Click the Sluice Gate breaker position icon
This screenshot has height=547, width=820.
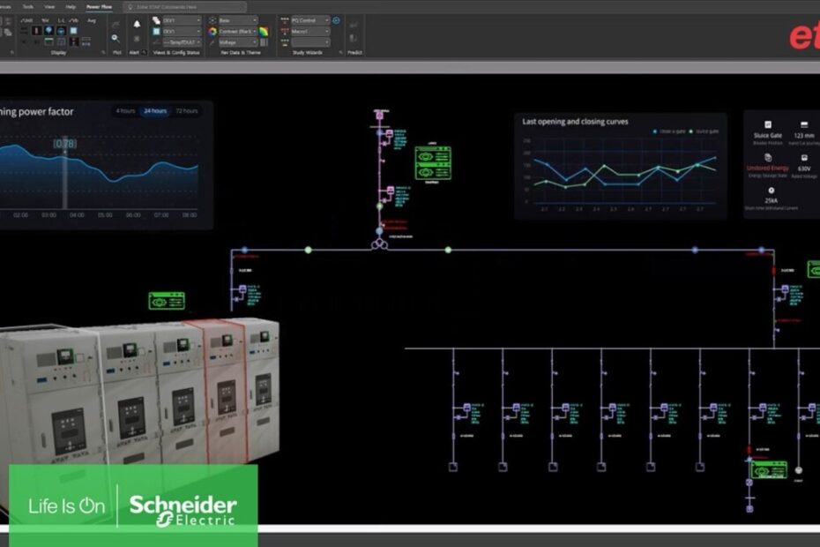click(x=768, y=125)
